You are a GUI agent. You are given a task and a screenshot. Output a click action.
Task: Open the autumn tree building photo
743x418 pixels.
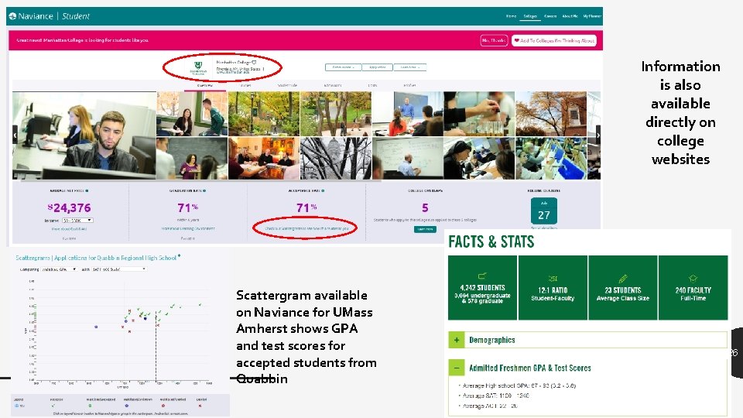pos(550,114)
